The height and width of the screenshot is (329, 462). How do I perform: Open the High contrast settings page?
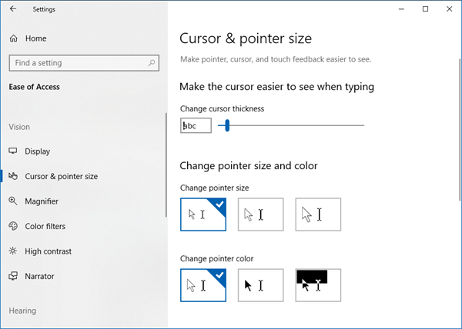point(48,251)
